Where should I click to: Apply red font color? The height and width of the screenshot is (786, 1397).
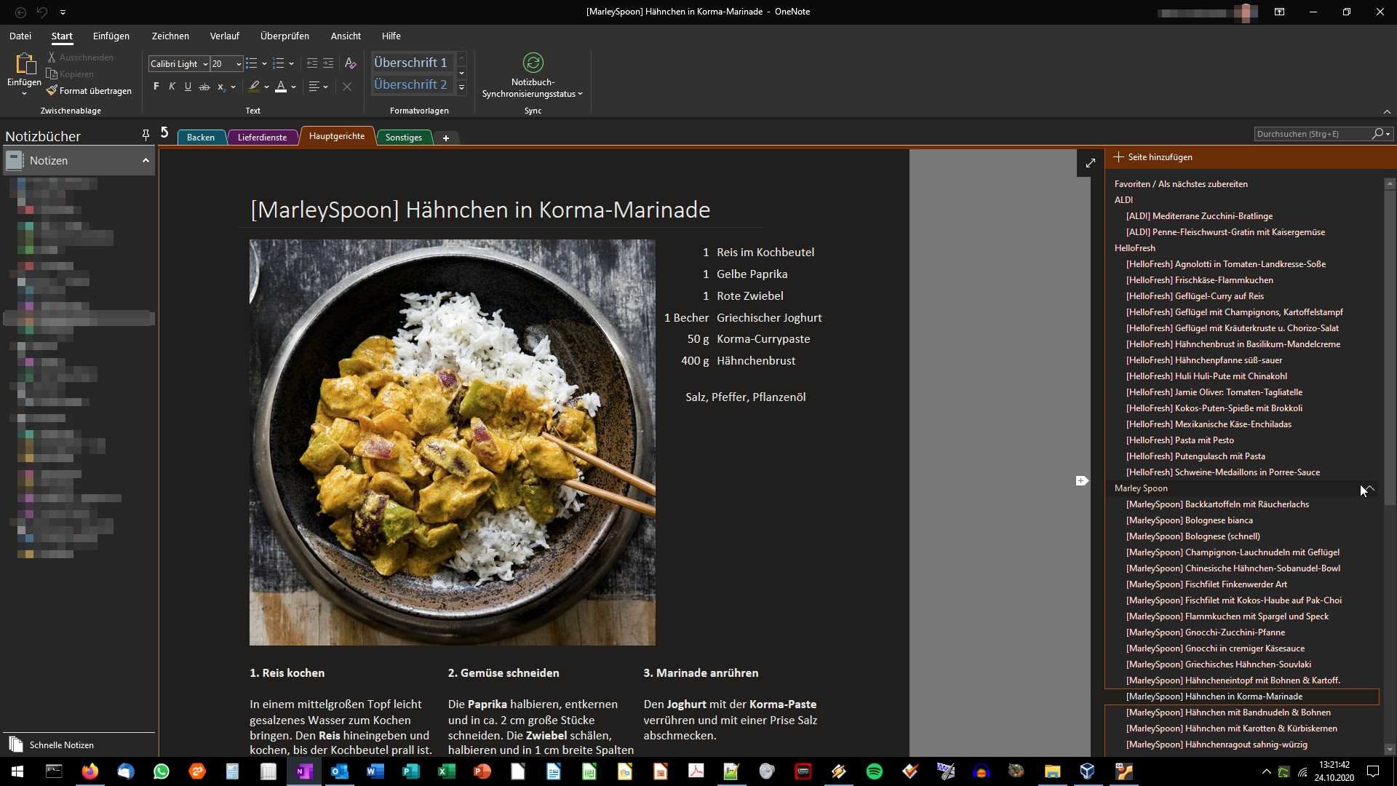click(281, 87)
